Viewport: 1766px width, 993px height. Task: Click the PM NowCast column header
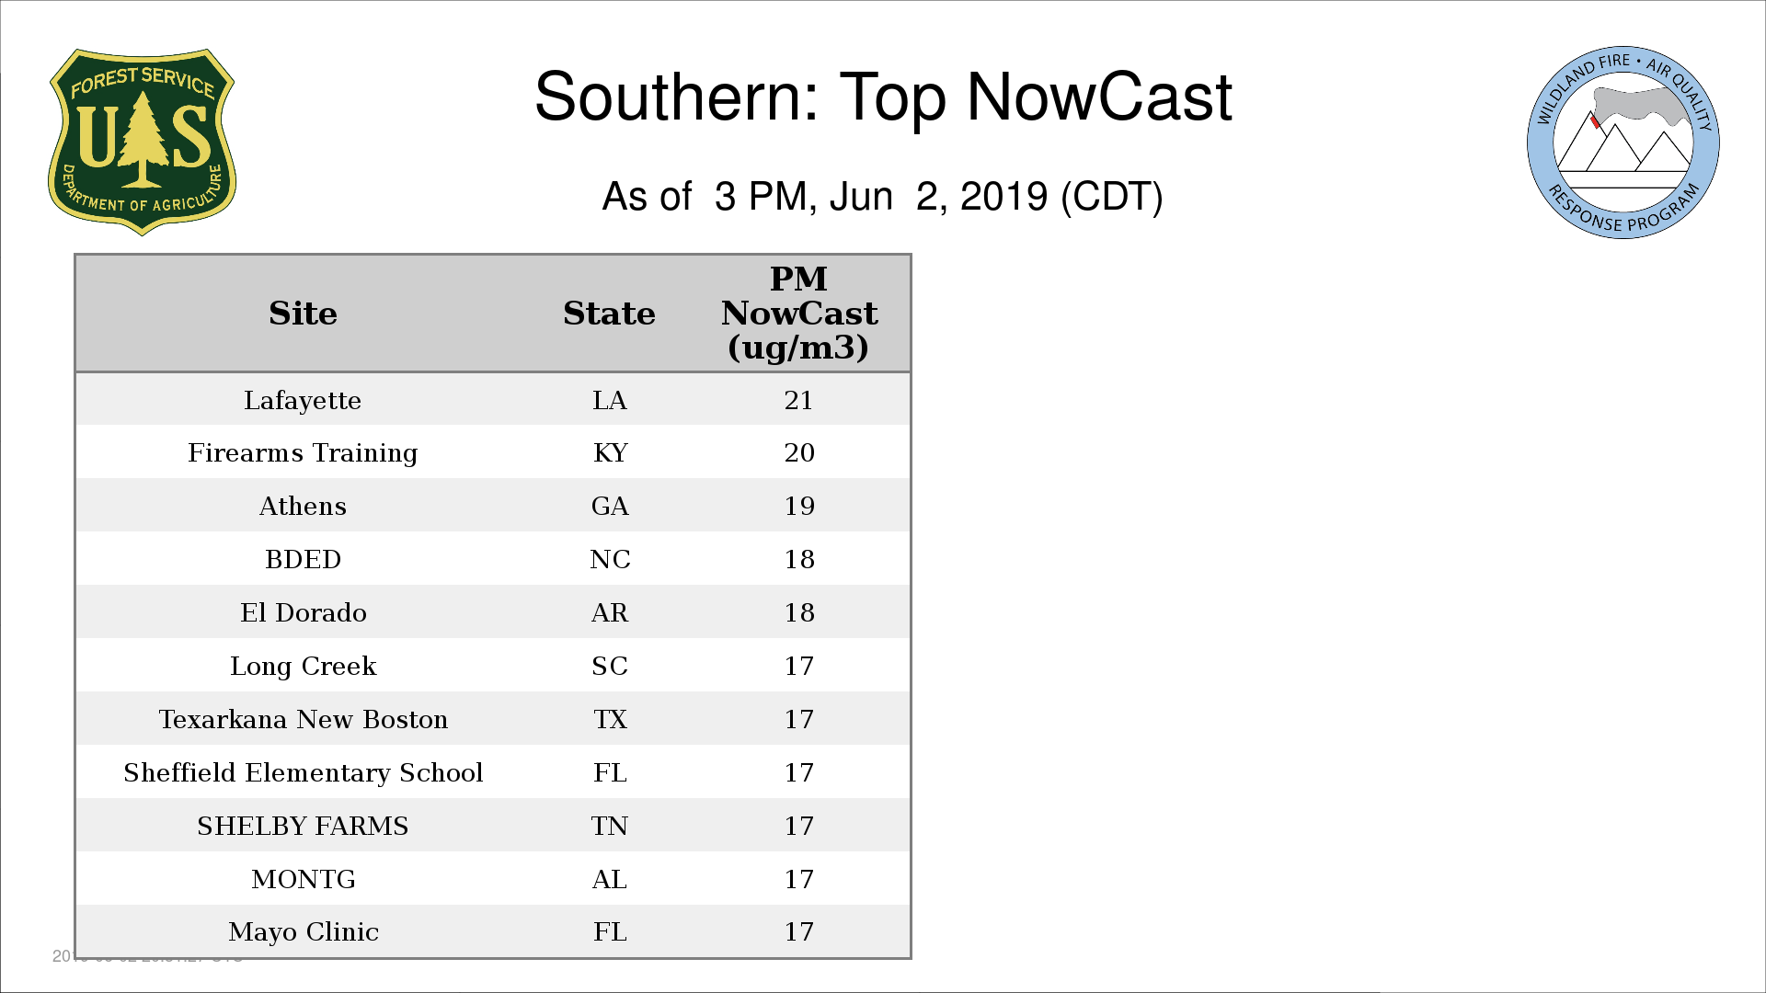798,314
